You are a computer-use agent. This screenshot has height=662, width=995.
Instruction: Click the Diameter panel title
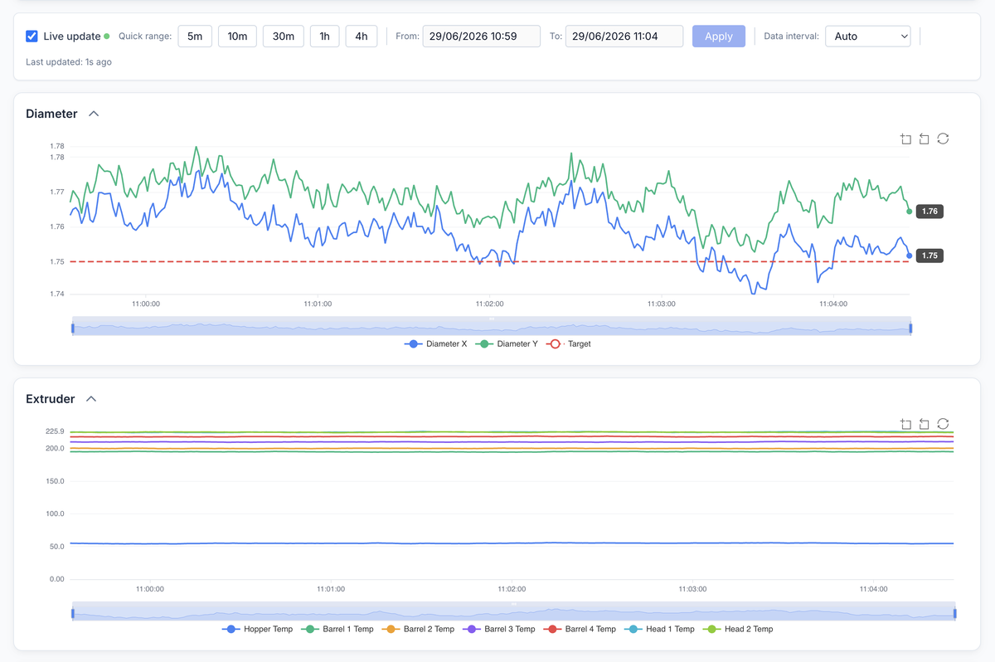coord(51,114)
